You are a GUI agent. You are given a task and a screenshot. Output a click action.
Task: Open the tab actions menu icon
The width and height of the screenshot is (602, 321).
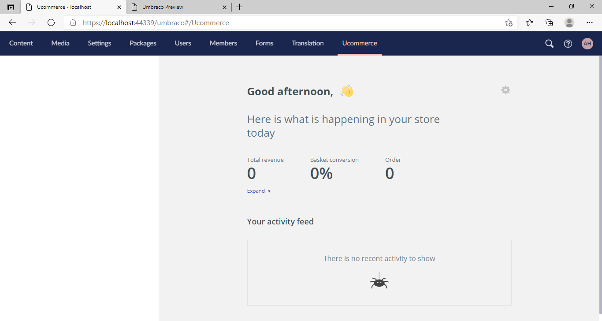tap(11, 7)
